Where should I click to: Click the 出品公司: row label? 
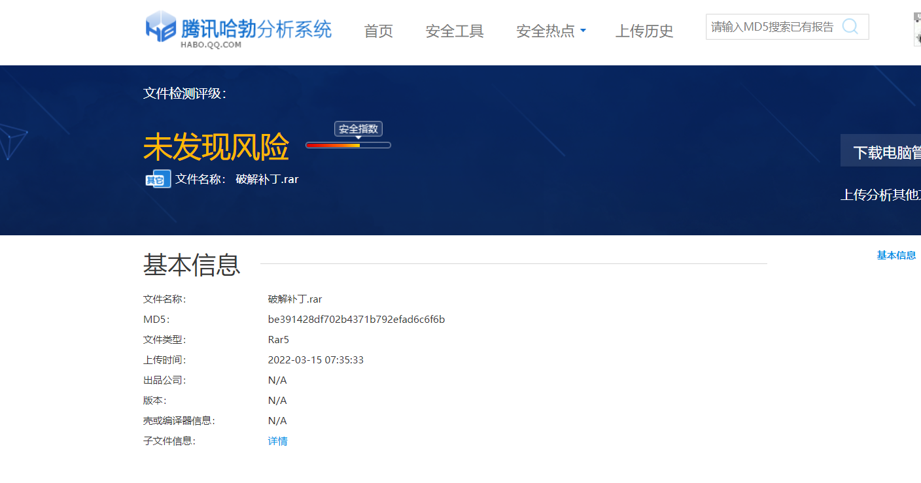[x=165, y=380]
